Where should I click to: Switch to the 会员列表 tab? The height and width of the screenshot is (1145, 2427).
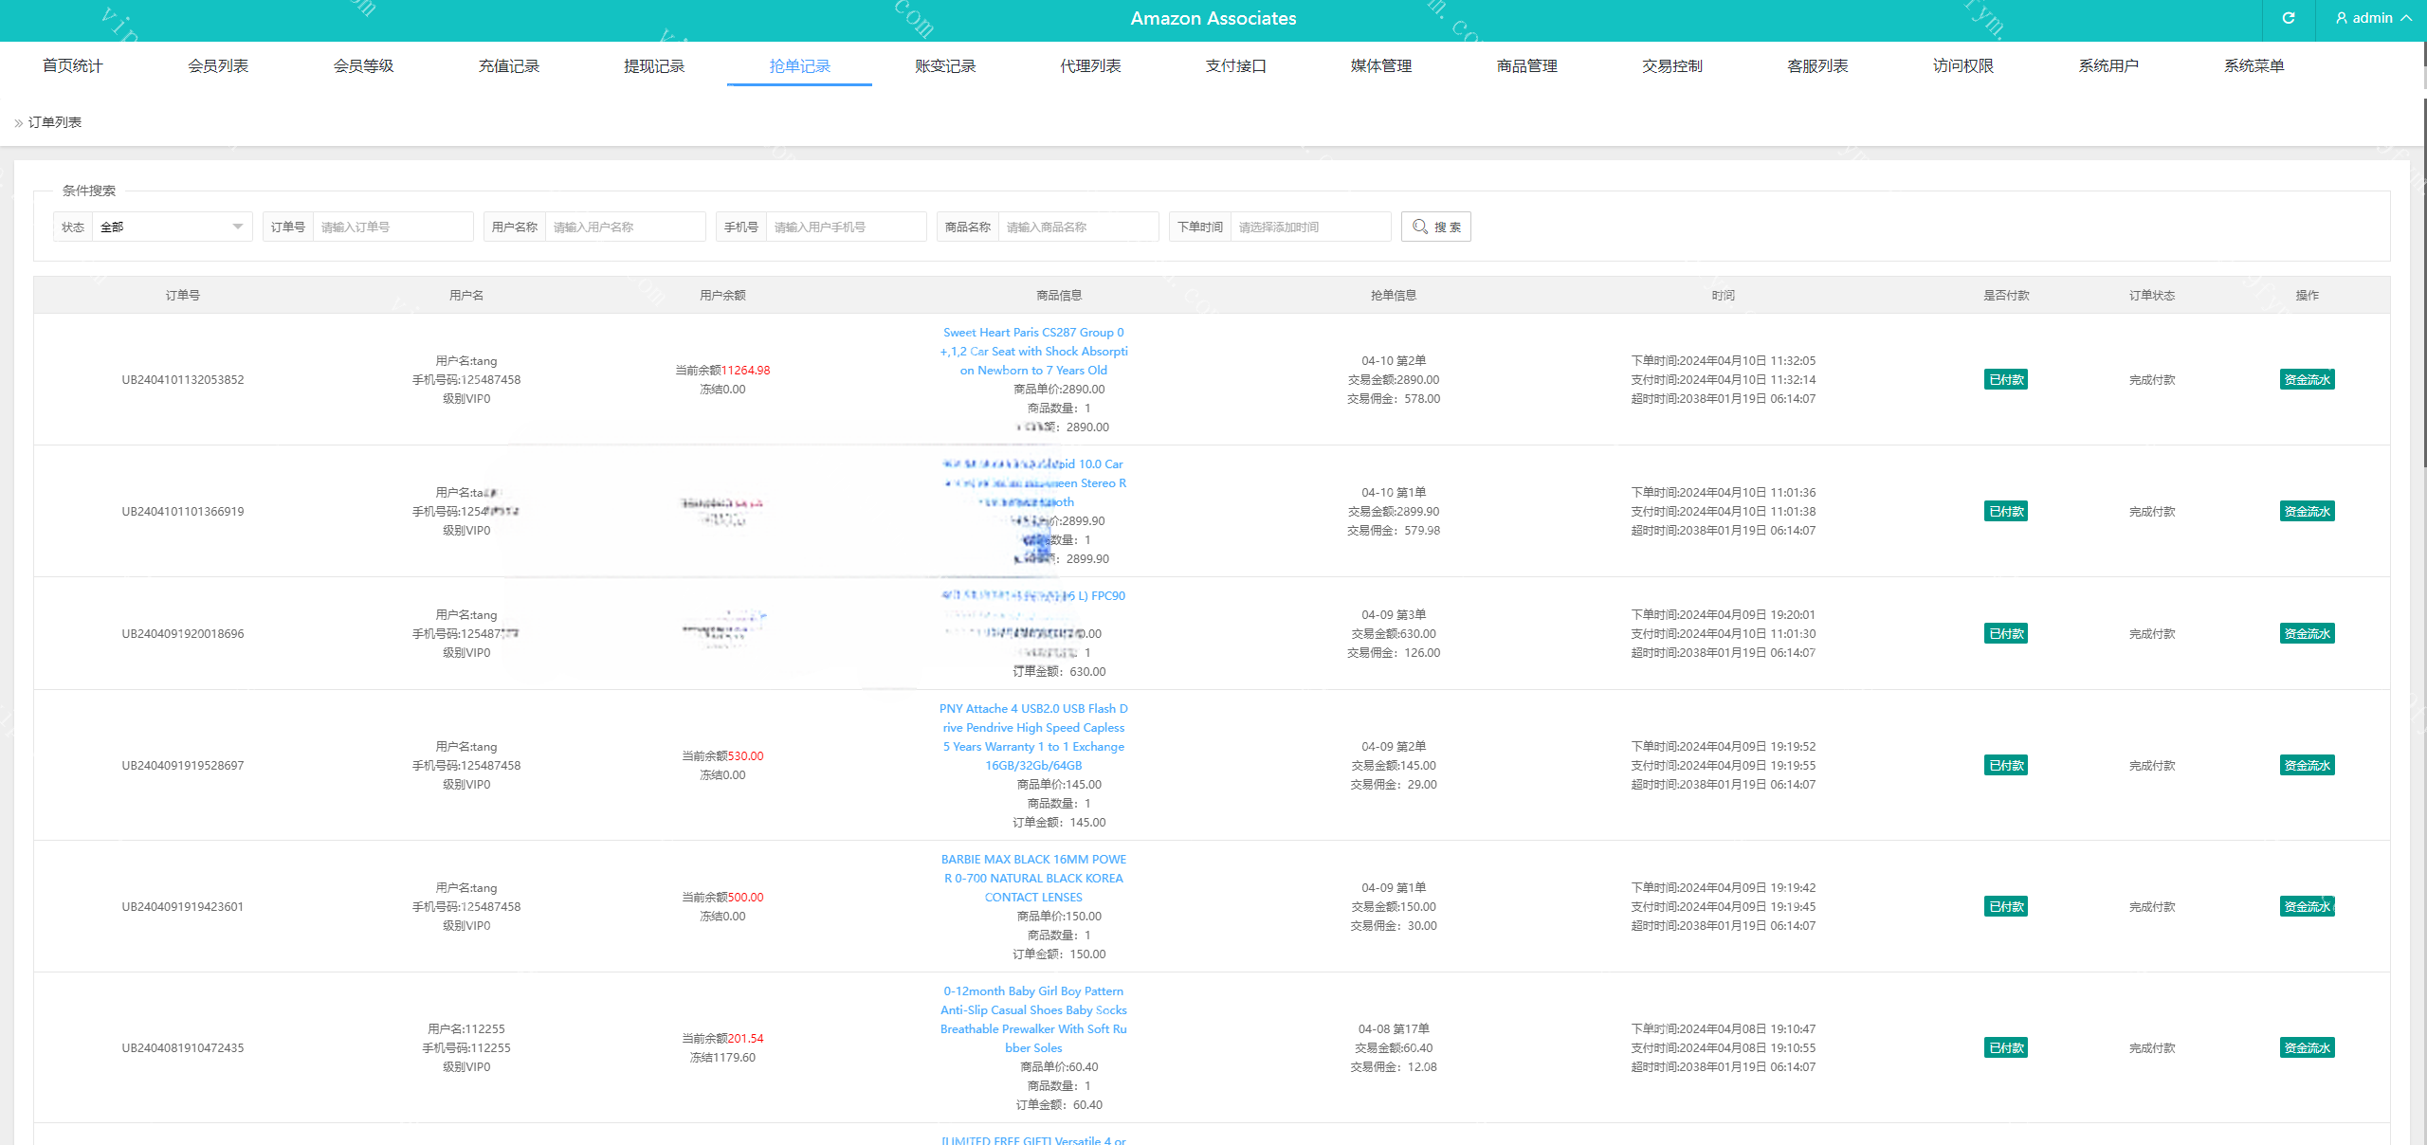point(218,65)
